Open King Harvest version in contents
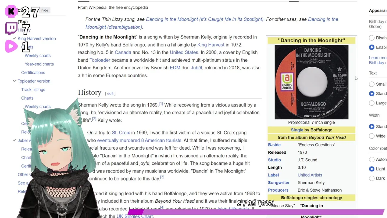 37,38
